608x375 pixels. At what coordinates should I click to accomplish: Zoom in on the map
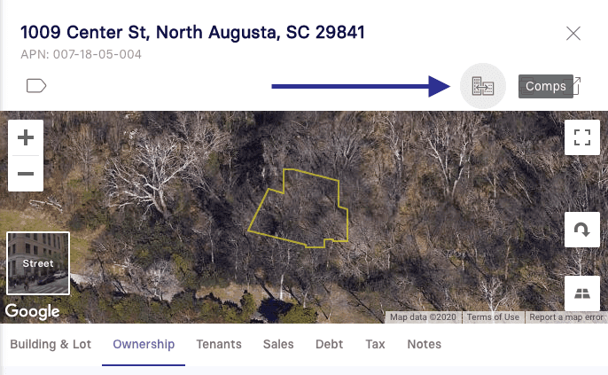click(x=26, y=137)
